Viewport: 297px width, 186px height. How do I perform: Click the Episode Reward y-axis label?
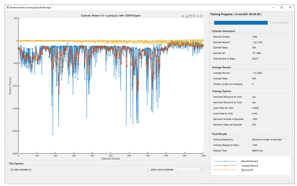[x=10, y=86]
